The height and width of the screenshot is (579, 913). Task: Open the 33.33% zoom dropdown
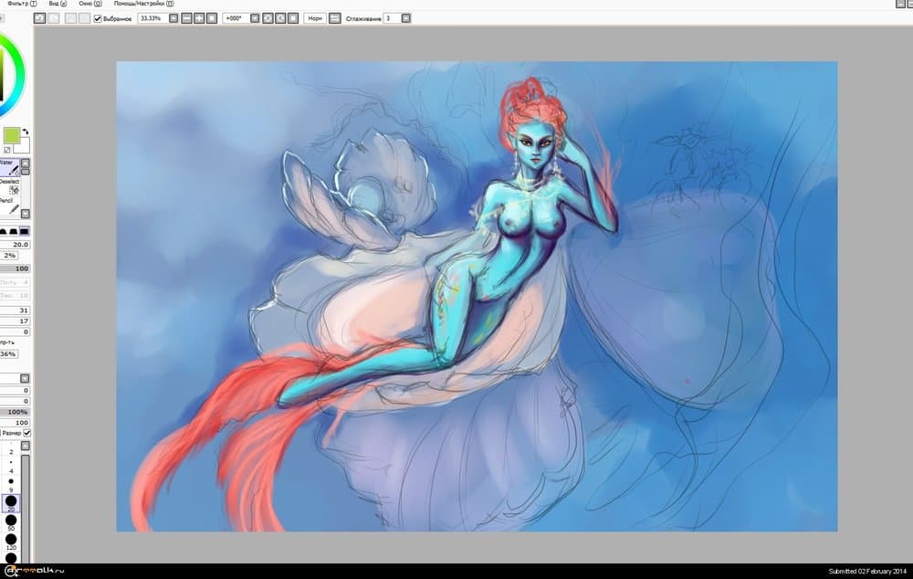[x=173, y=18]
